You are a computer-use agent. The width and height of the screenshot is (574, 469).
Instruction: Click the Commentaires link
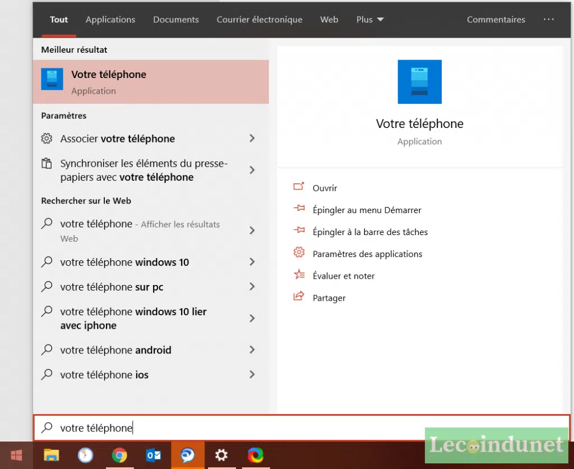coord(496,20)
